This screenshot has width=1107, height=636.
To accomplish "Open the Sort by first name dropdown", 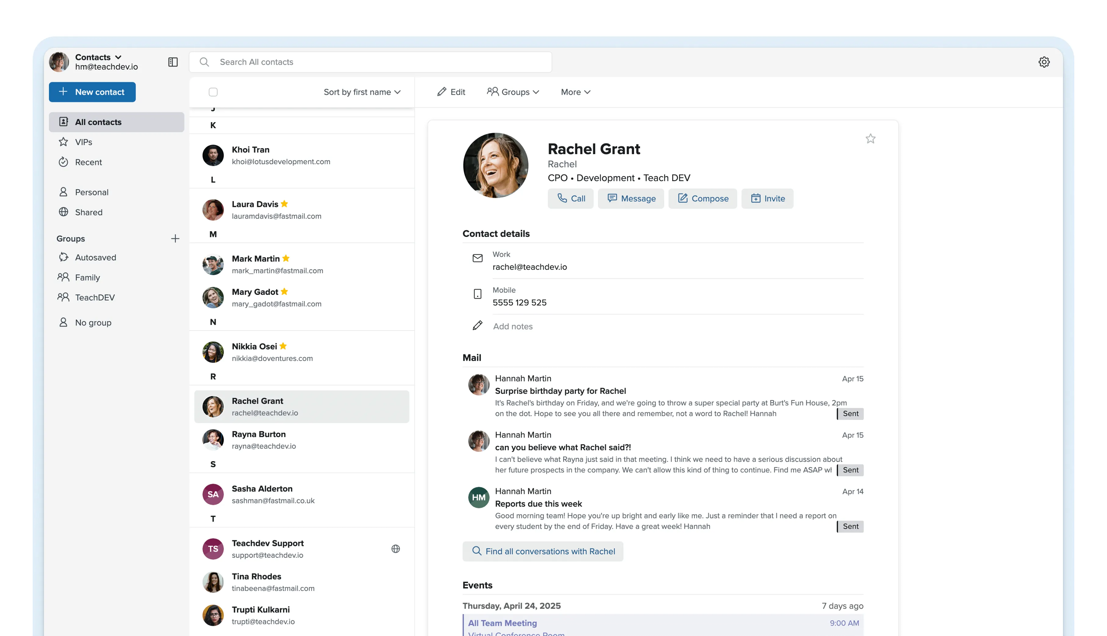I will (362, 92).
